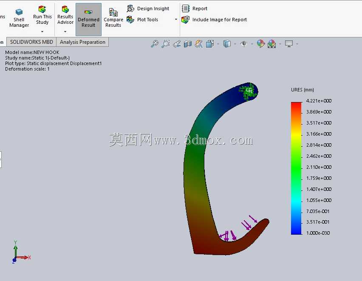Click the purple load arrows on hook
Screen dimensions: 362x281
point(238,229)
